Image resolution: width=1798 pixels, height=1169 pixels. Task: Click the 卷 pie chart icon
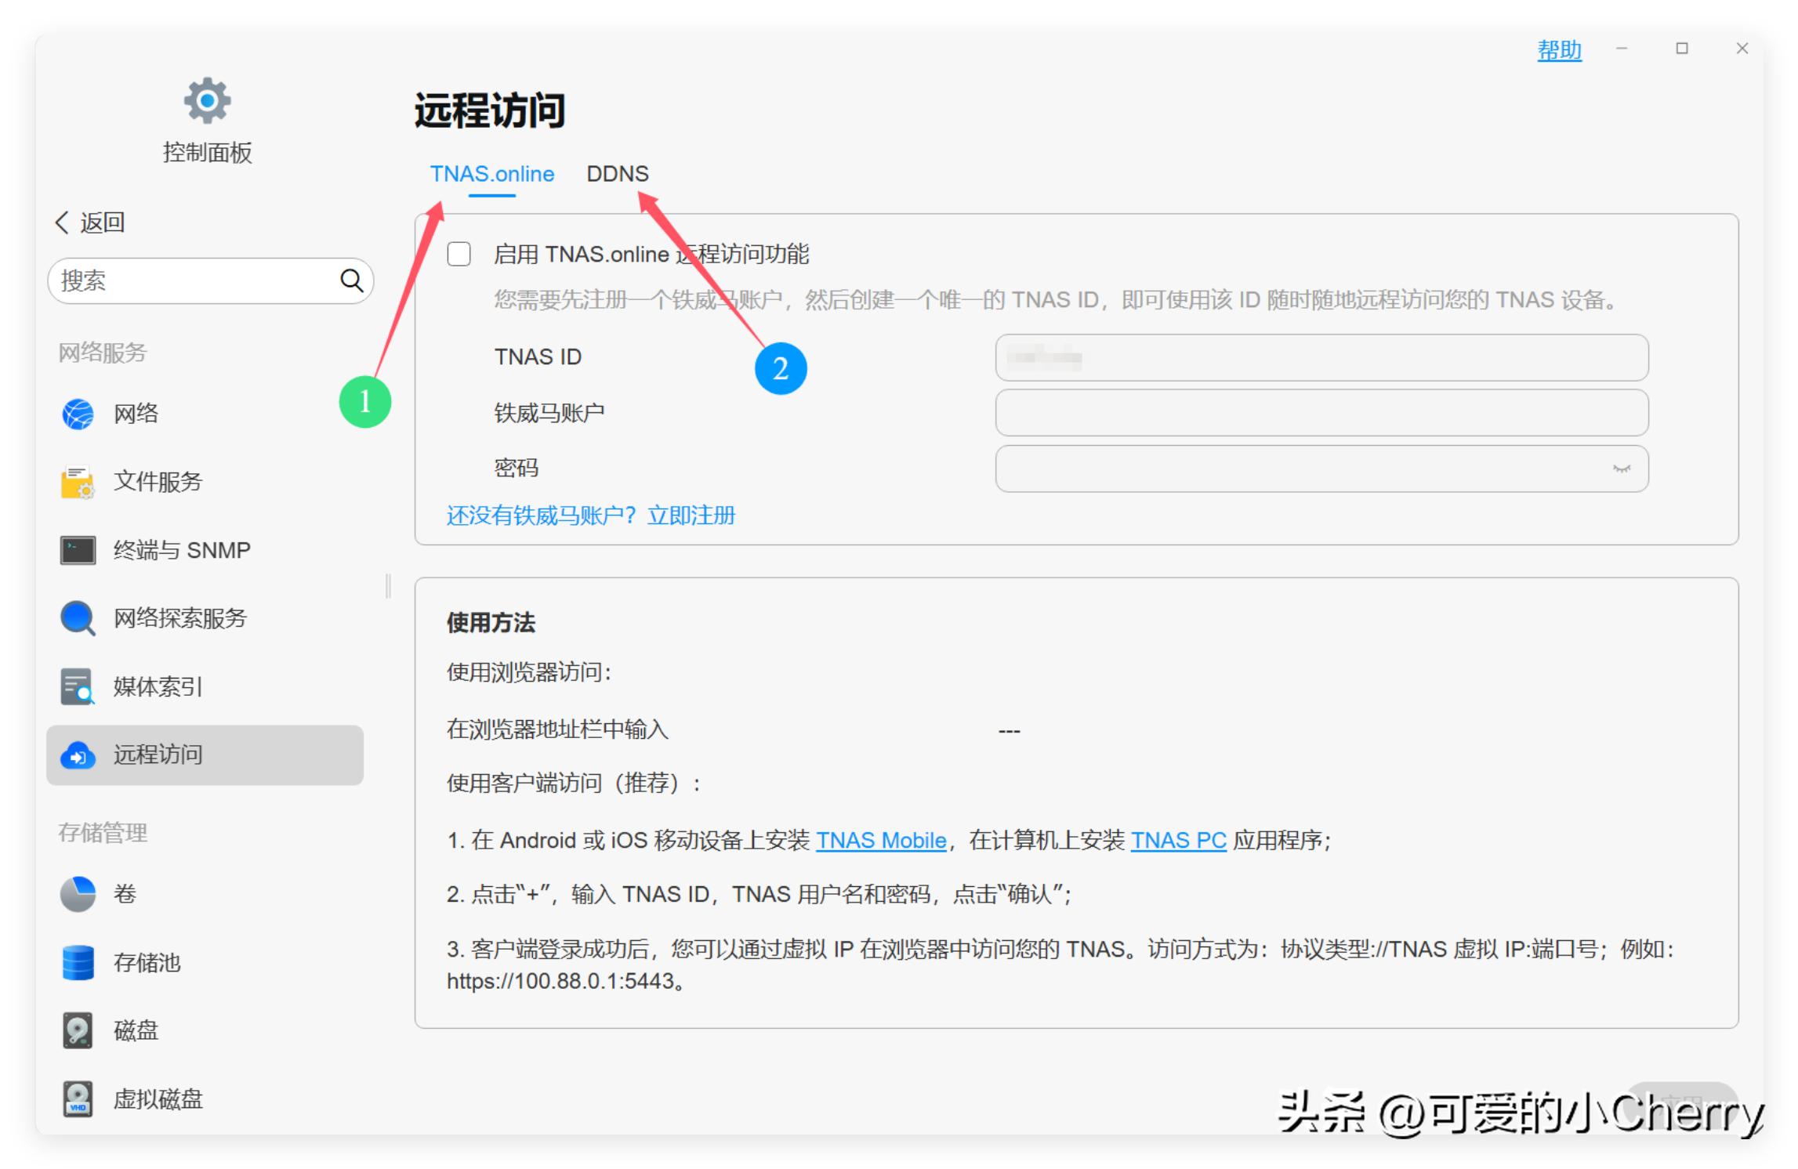click(x=78, y=894)
